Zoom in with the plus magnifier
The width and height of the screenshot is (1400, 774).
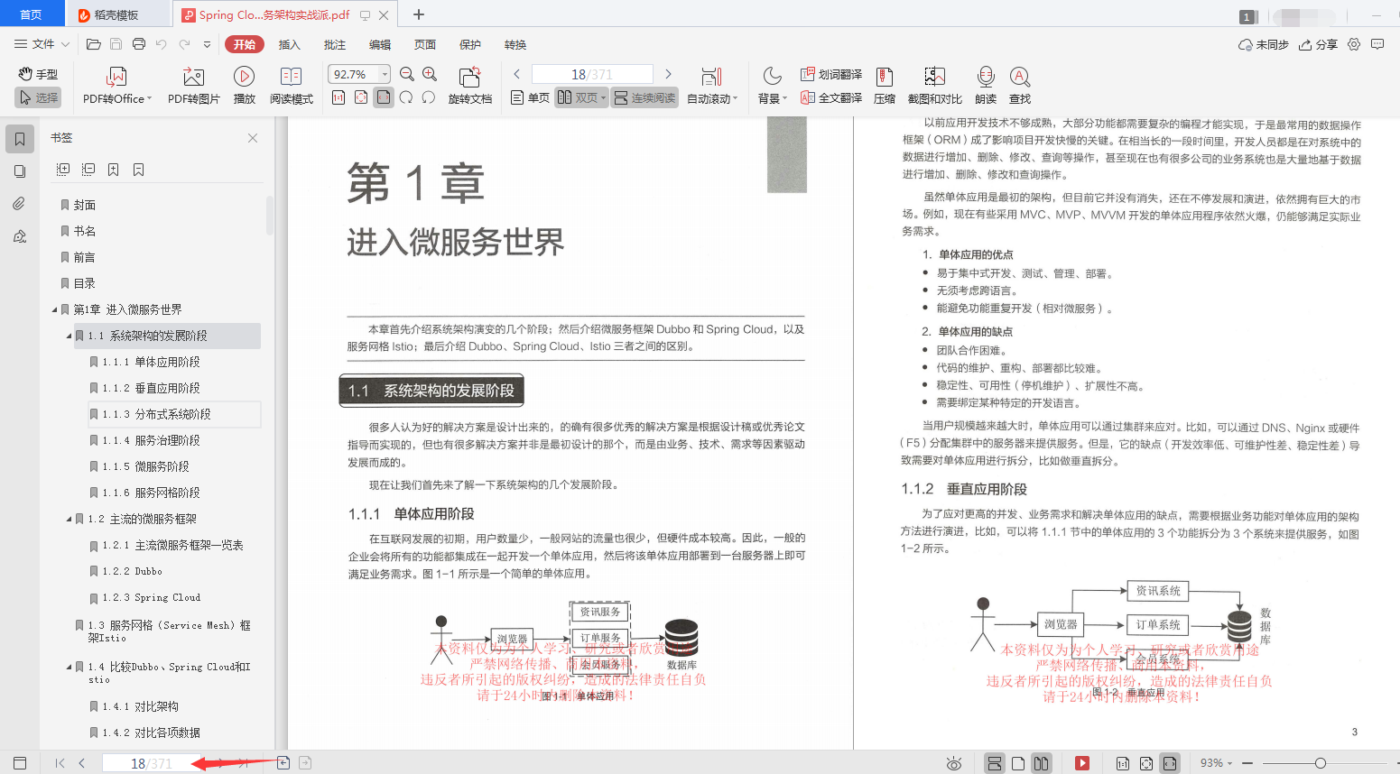click(x=430, y=74)
